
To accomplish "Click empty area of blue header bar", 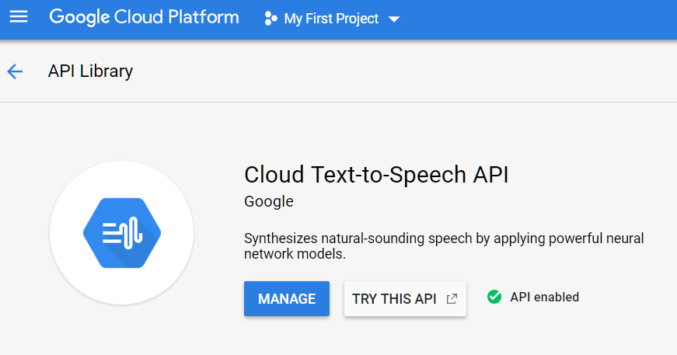I will pyautogui.click(x=539, y=19).
